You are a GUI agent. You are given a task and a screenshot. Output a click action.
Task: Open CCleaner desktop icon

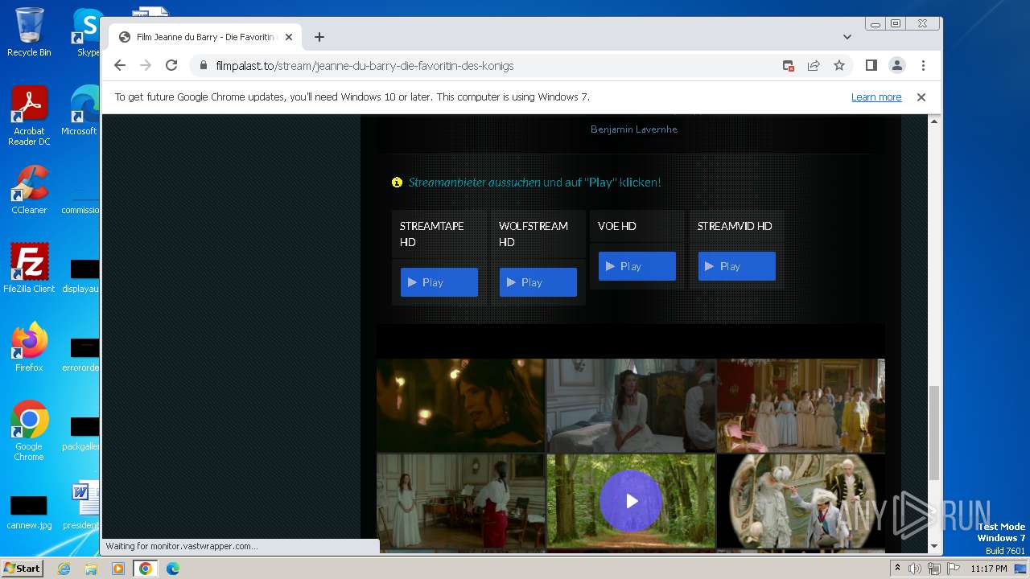pos(29,190)
